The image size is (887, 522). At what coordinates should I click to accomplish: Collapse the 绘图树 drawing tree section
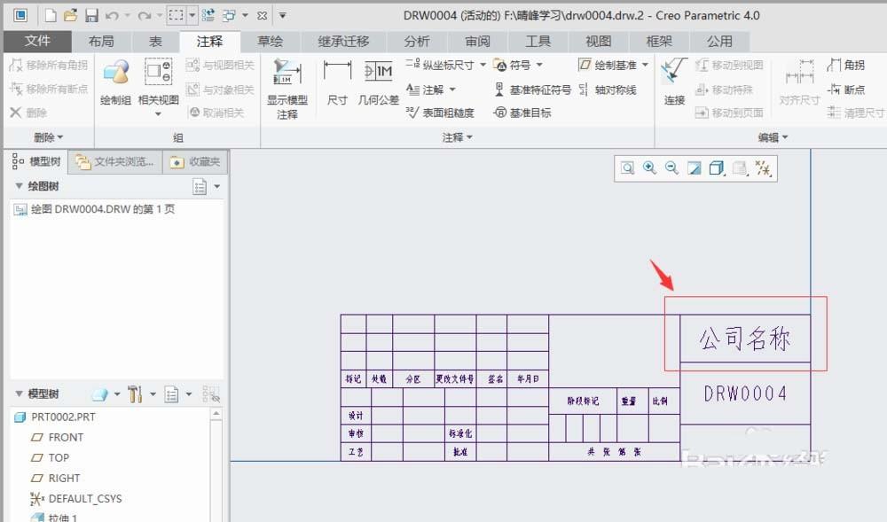20,185
